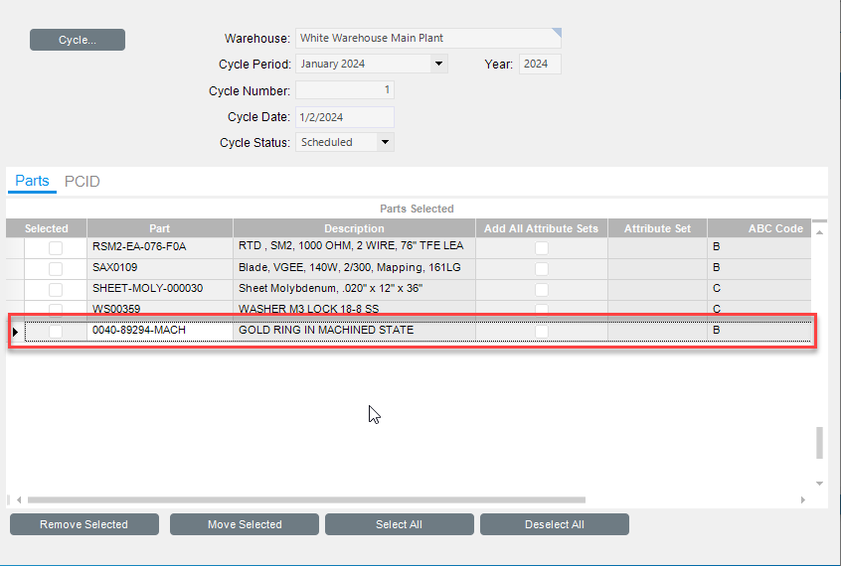Sort by the Part column header
The width and height of the screenshot is (841, 566).
coord(160,228)
